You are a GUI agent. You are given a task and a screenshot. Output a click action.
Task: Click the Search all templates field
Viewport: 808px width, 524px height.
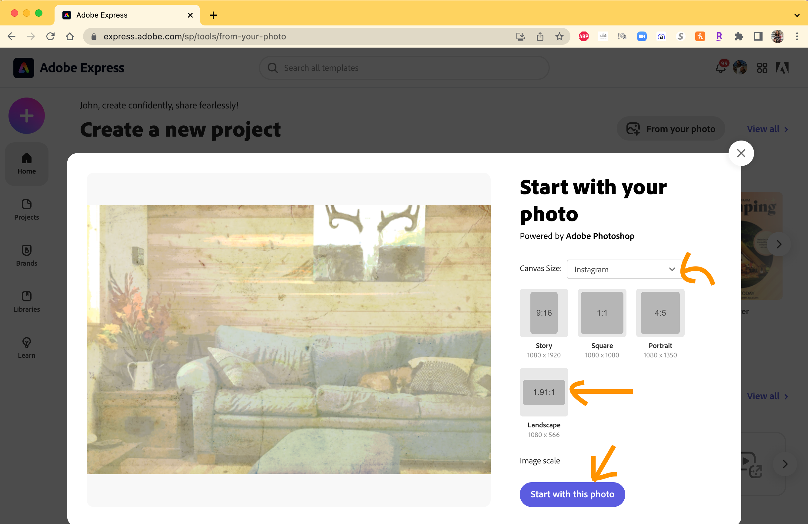404,68
